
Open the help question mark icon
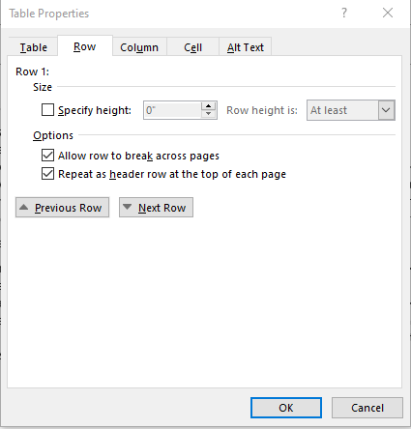tap(344, 13)
